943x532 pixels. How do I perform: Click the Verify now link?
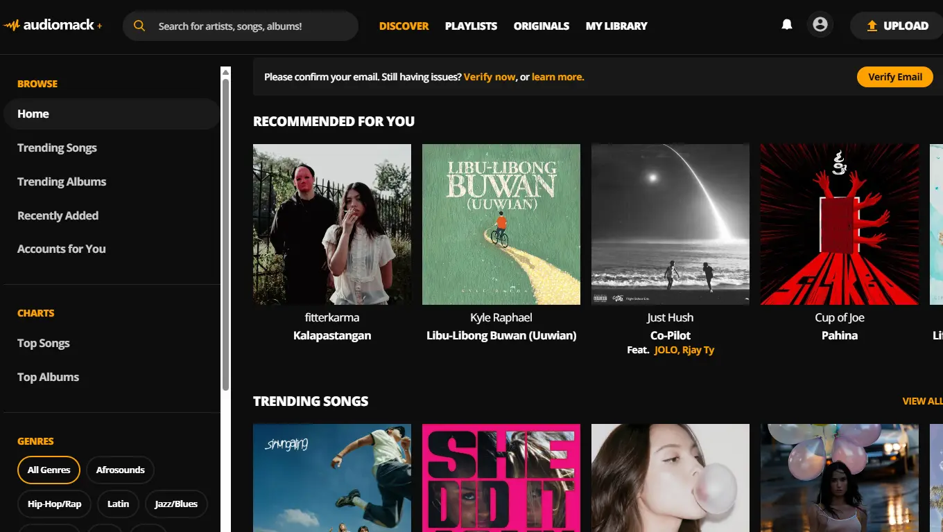490,77
